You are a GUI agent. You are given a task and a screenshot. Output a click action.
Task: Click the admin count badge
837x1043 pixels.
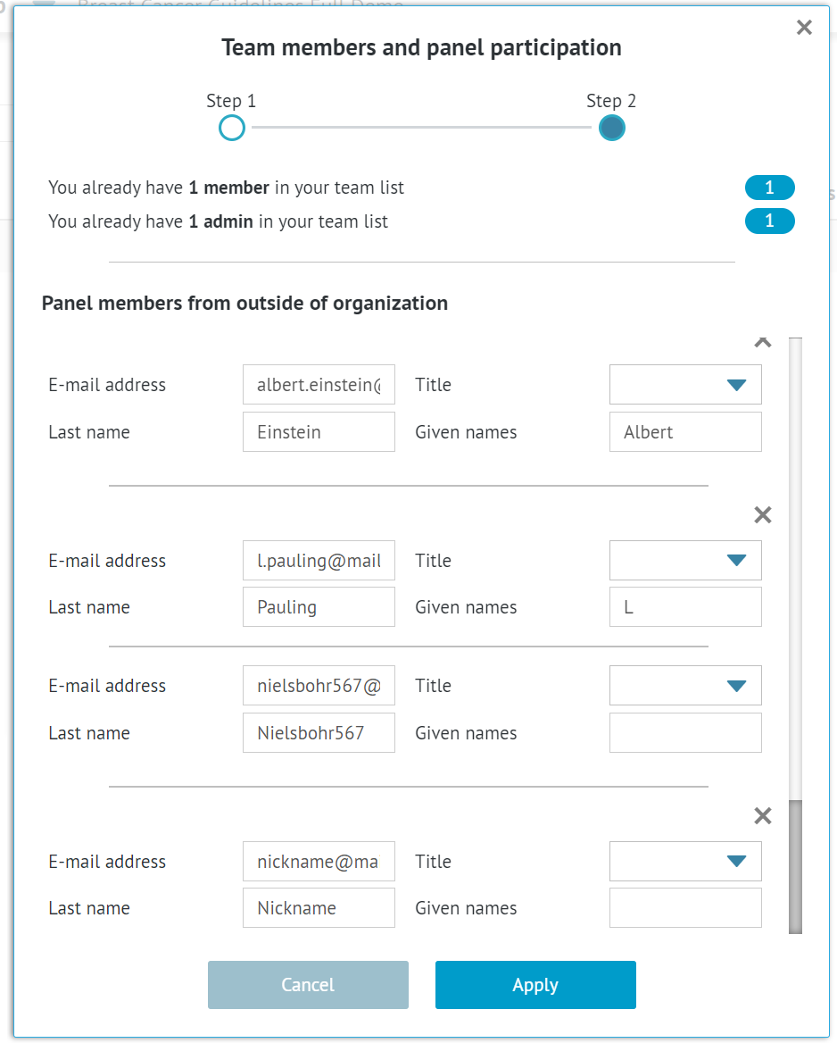(769, 221)
